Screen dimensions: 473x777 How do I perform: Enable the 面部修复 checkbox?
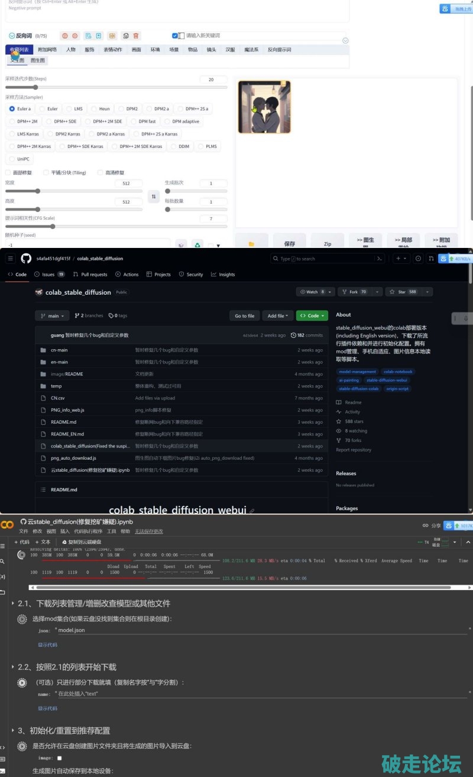tap(8, 173)
